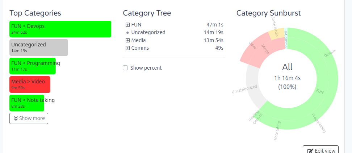This screenshot has height=153, width=352.
Task: Click the bullet icon beside Uncategorized
Action: coord(127,33)
